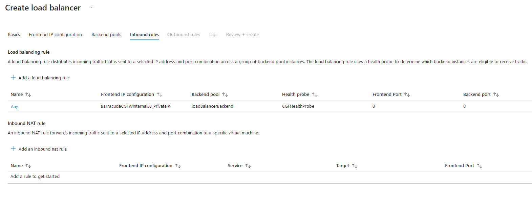Sort NAT rules by Target column arrows
This screenshot has width=532, height=210.
(x=355, y=166)
